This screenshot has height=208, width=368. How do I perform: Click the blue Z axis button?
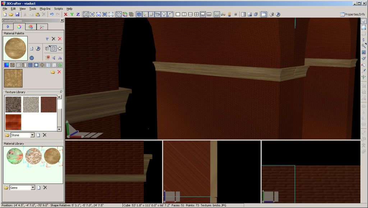click(78, 14)
